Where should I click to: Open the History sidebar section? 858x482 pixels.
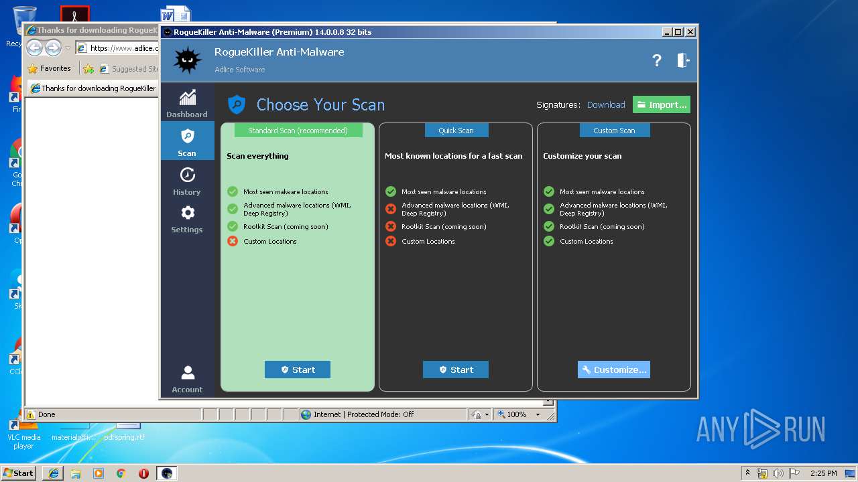coord(187,181)
